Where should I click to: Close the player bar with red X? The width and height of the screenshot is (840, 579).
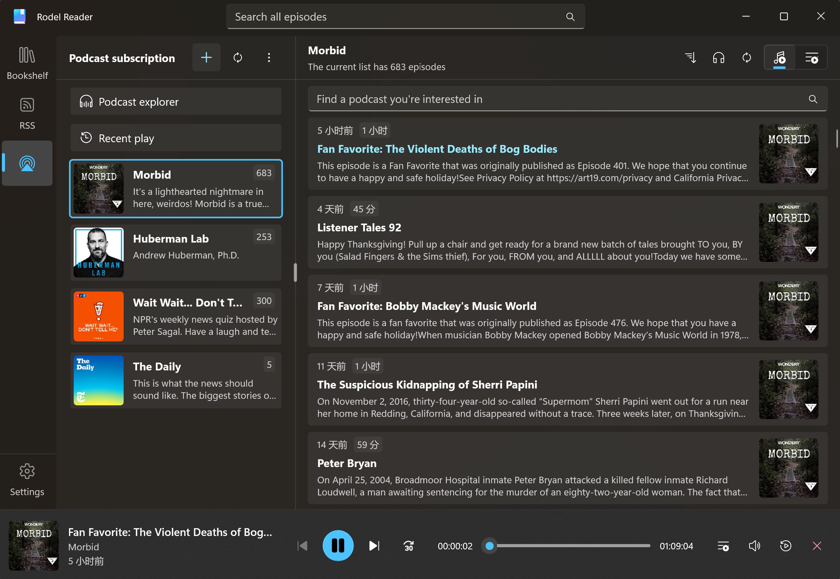[817, 546]
